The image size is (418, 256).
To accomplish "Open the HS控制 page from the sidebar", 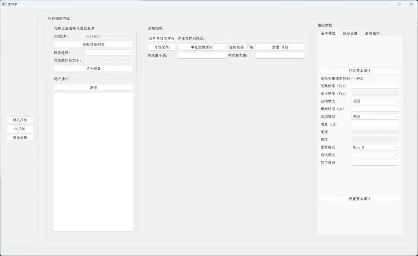I will point(20,129).
